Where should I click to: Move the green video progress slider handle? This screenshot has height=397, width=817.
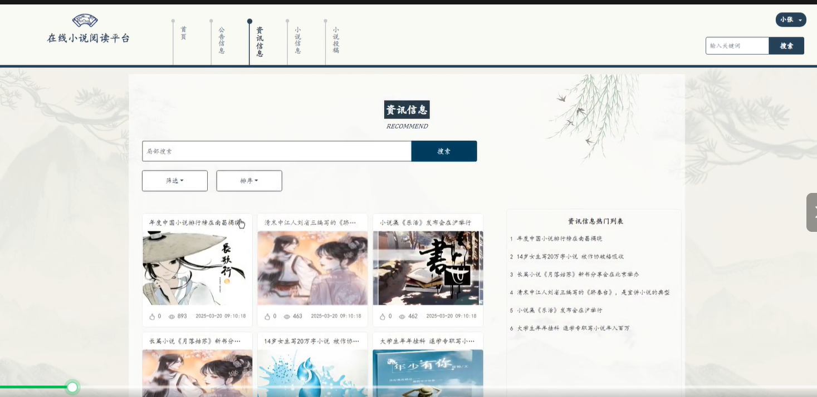(72, 387)
